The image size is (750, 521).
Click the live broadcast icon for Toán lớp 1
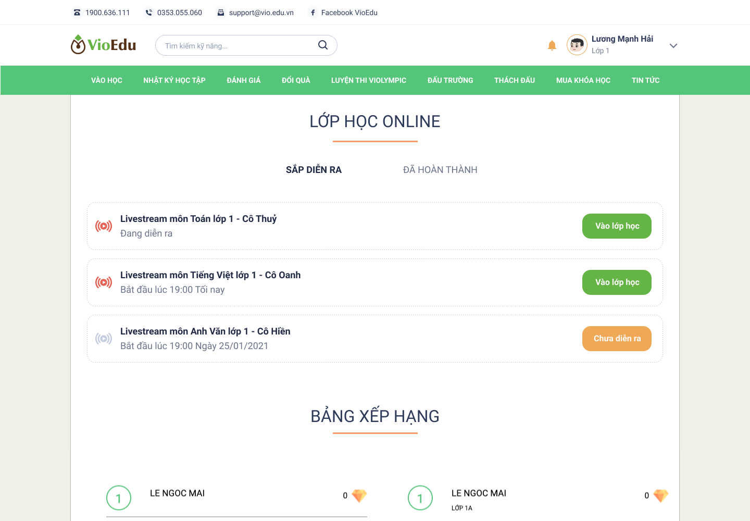104,226
